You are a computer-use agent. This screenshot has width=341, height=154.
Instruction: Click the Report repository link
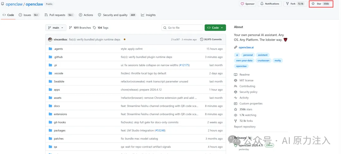coord(245,127)
